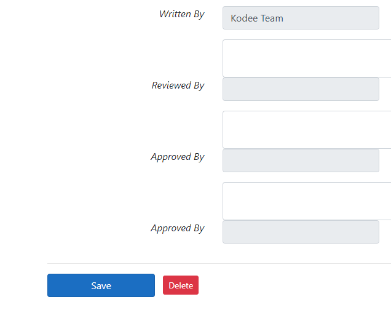Click the blue Save button
The width and height of the screenshot is (391, 318).
point(101,285)
